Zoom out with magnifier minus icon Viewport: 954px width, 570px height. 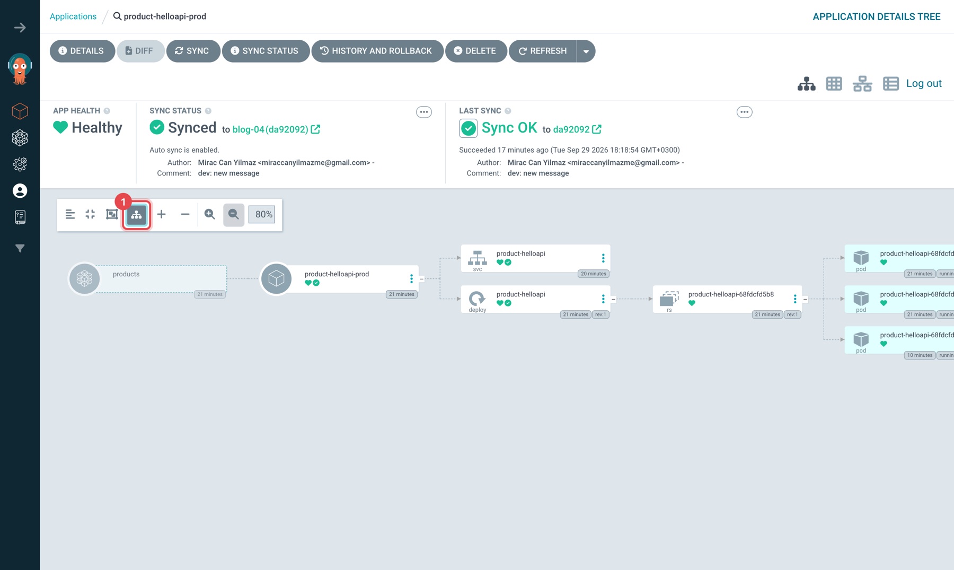[x=234, y=215]
